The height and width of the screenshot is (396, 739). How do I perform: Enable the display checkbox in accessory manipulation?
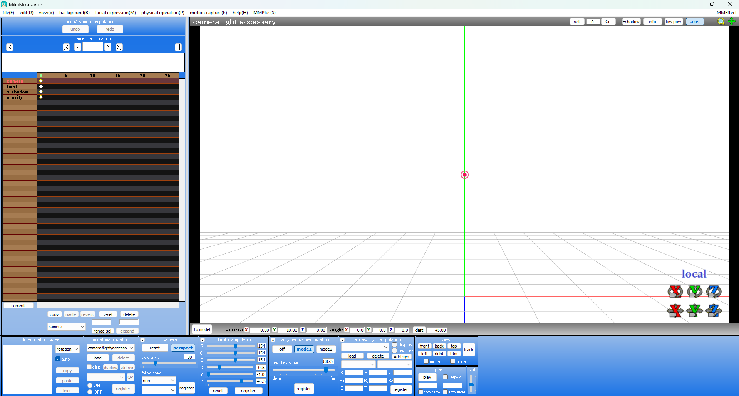[395, 345]
